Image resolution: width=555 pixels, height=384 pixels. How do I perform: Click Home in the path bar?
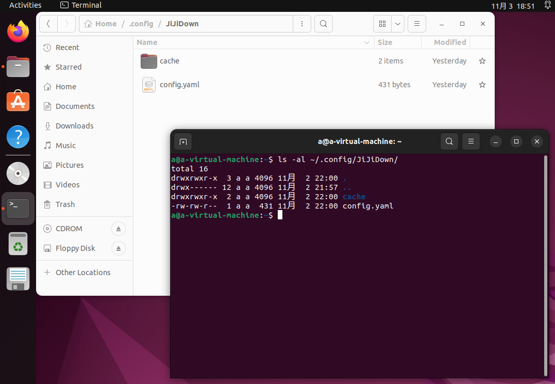[100, 24]
